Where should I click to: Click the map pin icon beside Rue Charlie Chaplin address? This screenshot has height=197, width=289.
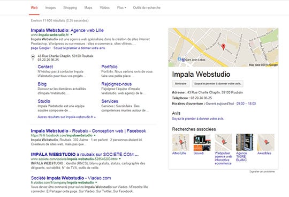[x=33, y=57]
